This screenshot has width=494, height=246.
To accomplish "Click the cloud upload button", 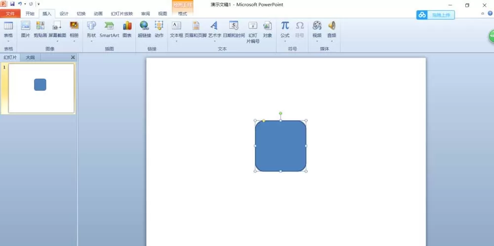I will [x=435, y=15].
